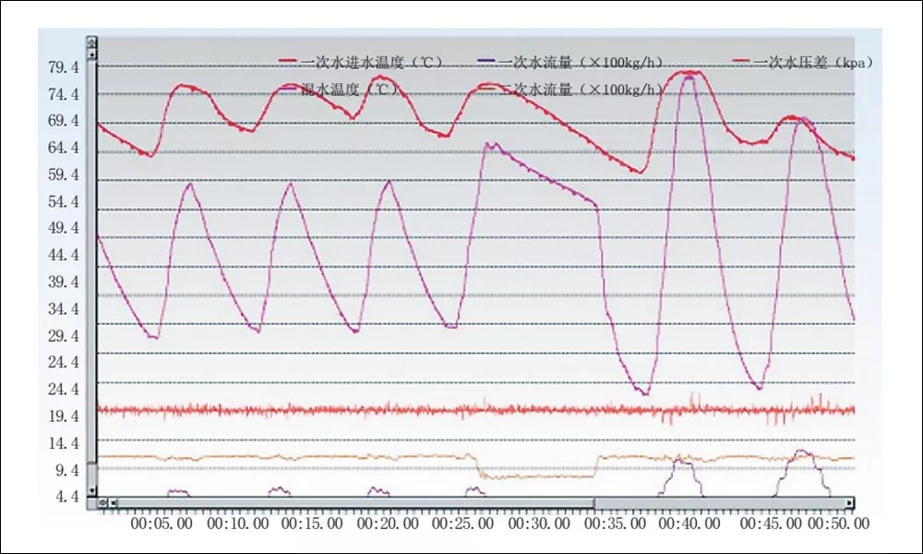Click the 79.4 value on the Y axis
The image size is (923, 554).
(x=64, y=67)
